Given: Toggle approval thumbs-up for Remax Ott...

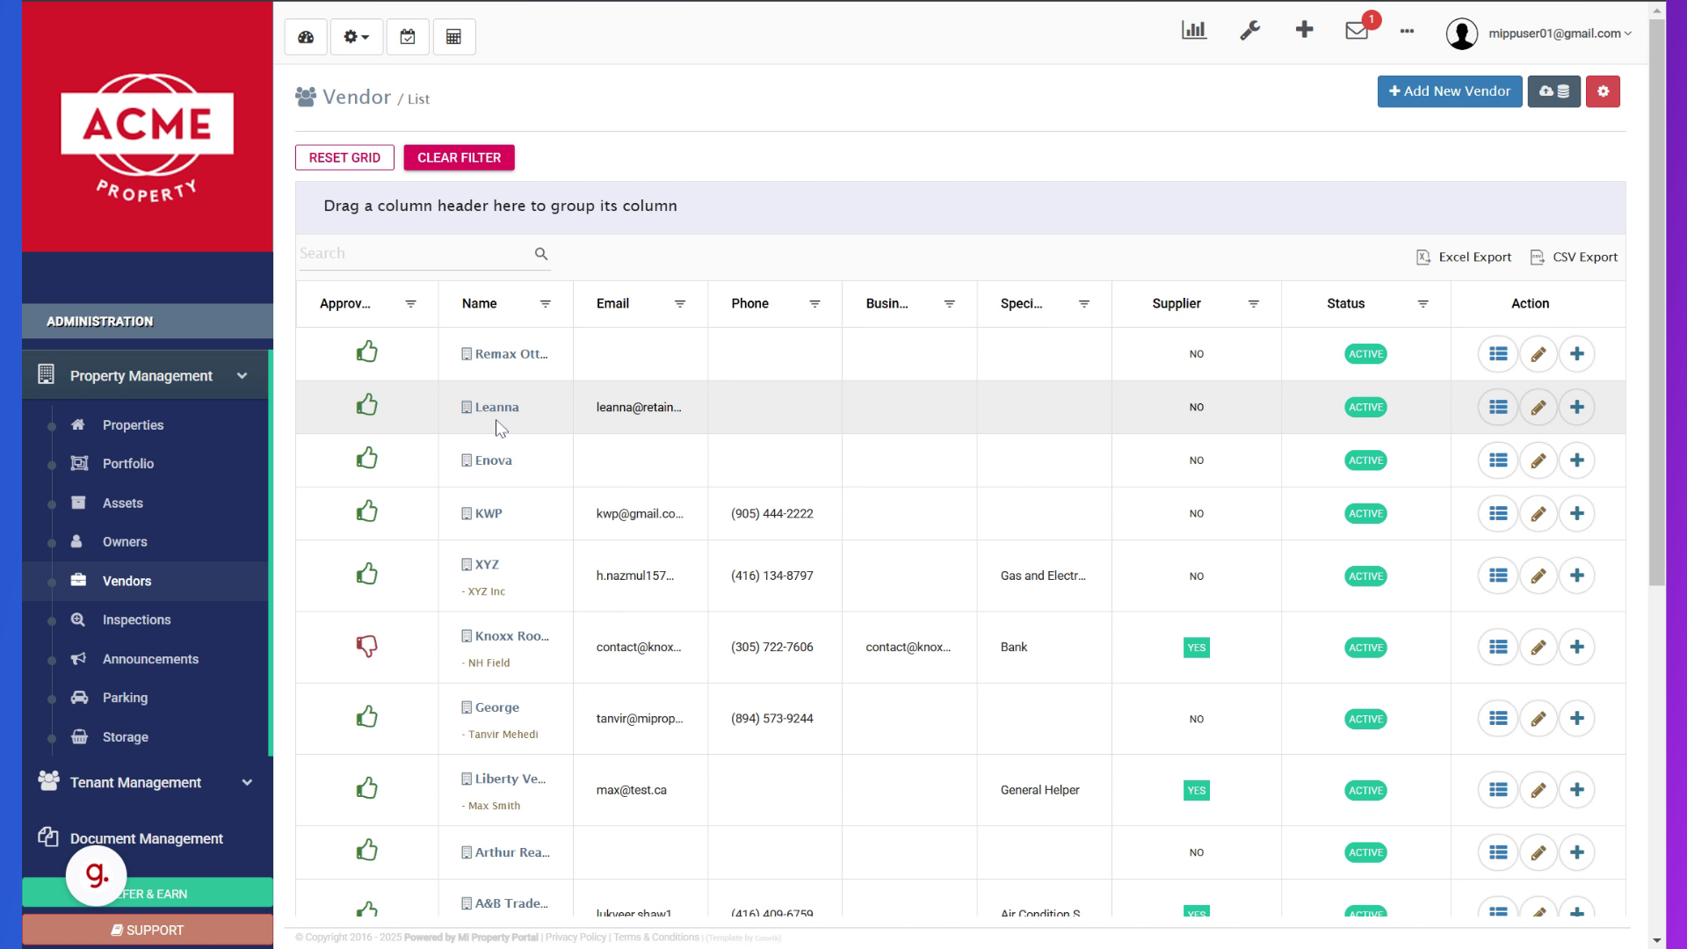Looking at the screenshot, I should 366,351.
